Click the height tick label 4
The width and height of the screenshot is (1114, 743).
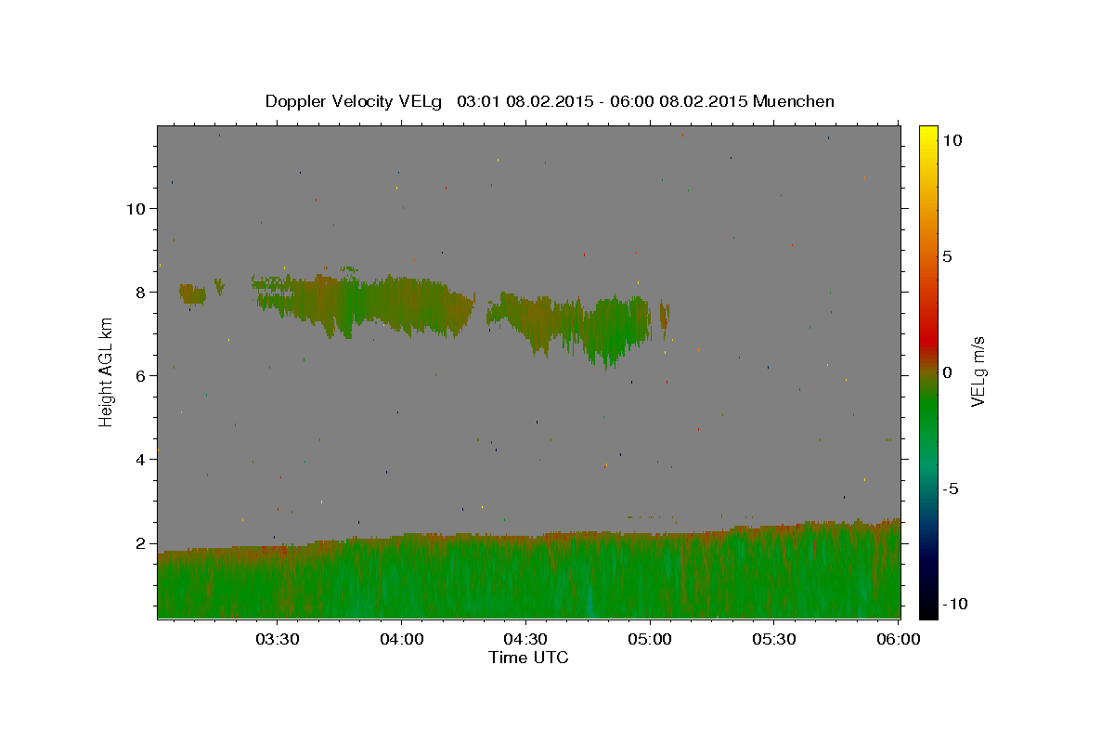(x=140, y=460)
